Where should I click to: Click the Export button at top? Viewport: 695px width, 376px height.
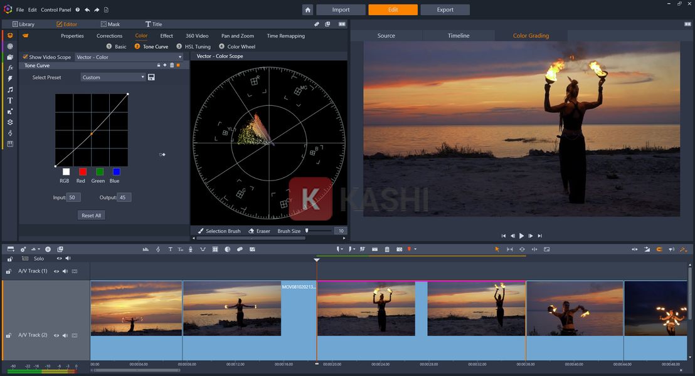445,9
